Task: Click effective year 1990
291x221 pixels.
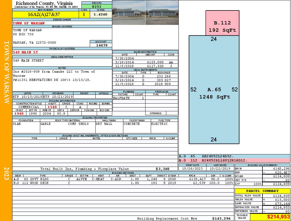Action: (x=33, y=114)
